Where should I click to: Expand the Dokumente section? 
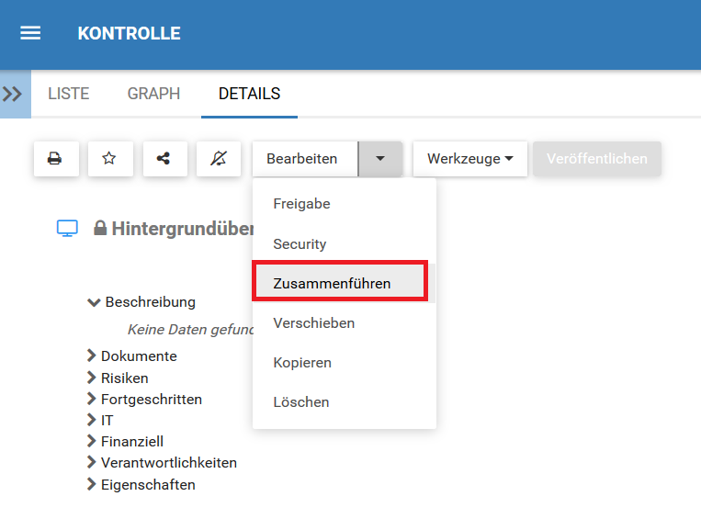[x=132, y=355]
